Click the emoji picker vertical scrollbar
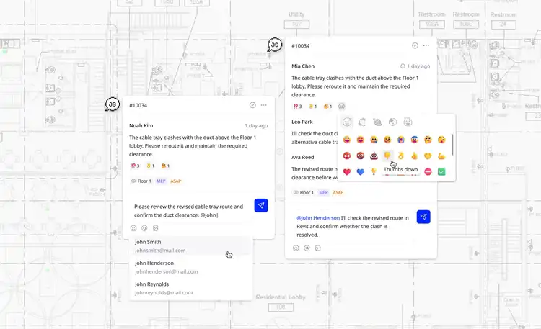541x329 pixels. coord(452,145)
